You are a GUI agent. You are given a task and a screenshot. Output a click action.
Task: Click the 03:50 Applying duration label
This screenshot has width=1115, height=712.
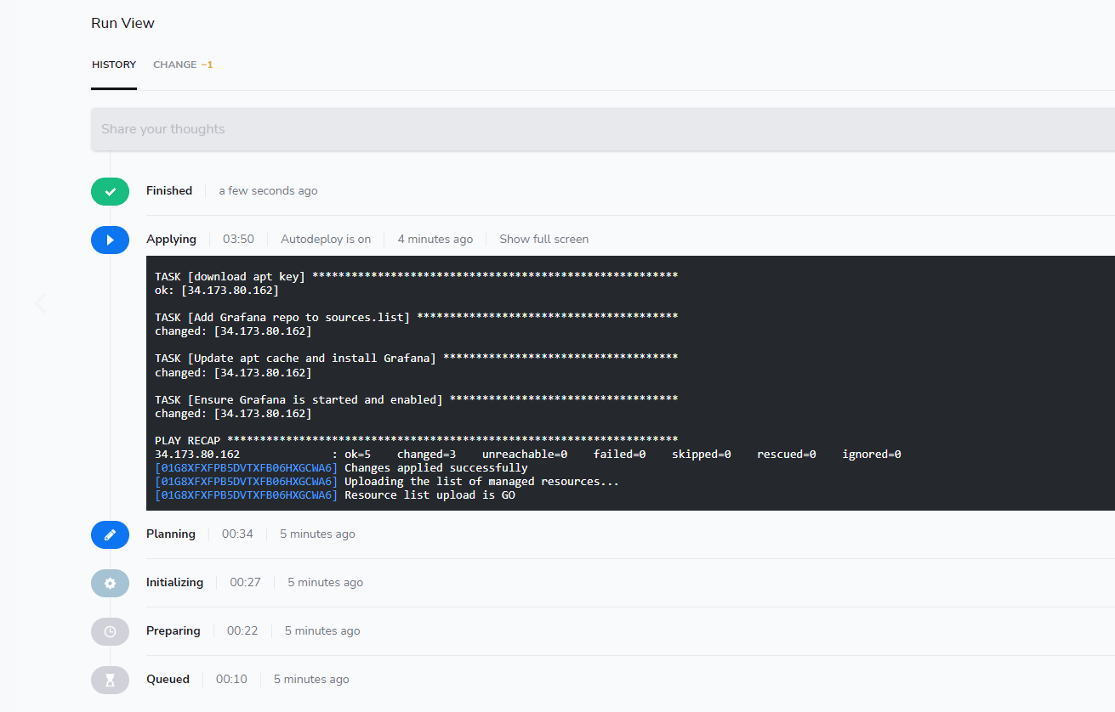[237, 239]
